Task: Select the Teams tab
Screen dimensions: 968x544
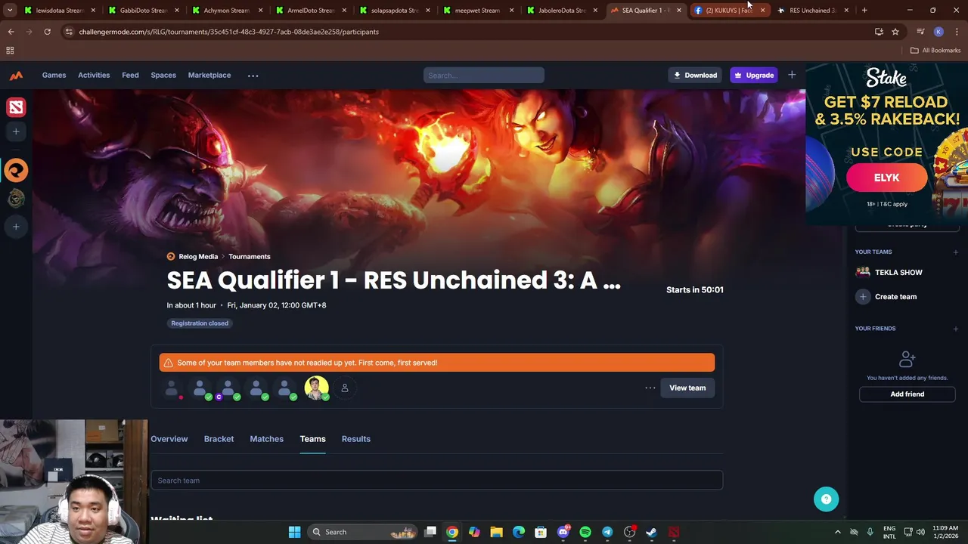Action: 312,439
